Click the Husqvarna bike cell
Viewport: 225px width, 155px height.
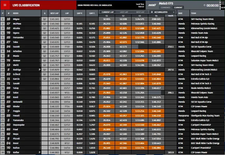click(x=183, y=115)
